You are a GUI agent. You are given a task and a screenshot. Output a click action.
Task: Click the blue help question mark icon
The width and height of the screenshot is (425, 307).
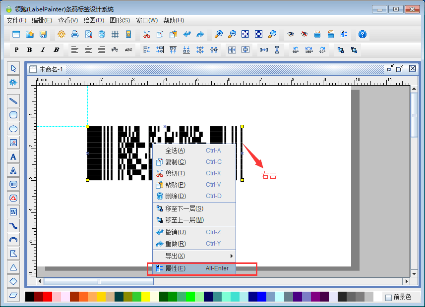tap(362, 34)
